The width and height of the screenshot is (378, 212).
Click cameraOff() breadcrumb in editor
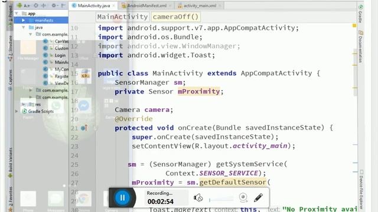click(x=175, y=17)
